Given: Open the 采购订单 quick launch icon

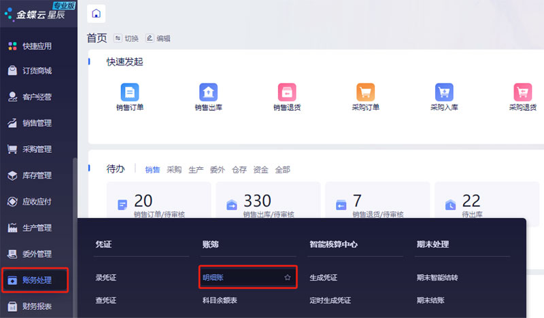Looking at the screenshot, I should point(366,92).
